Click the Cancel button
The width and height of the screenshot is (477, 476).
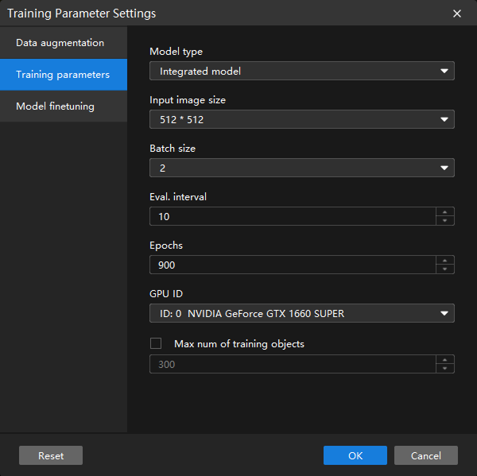tap(426, 455)
